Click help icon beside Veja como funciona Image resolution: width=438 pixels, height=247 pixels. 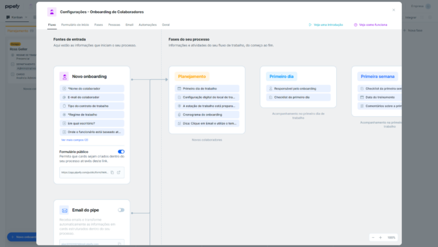(x=356, y=25)
